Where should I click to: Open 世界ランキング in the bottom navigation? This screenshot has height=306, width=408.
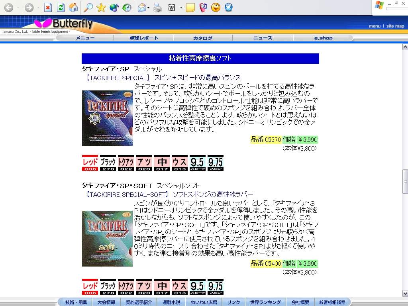(x=265, y=302)
